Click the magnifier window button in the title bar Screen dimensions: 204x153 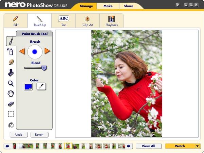click(191, 5)
